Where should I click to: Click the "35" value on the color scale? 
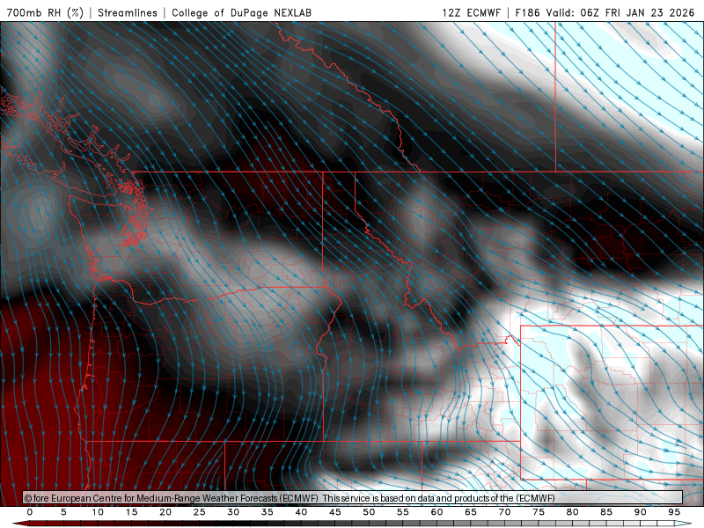[268, 512]
